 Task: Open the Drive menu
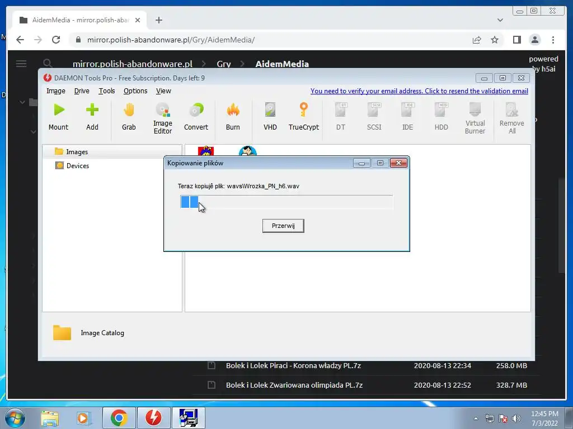coord(82,91)
